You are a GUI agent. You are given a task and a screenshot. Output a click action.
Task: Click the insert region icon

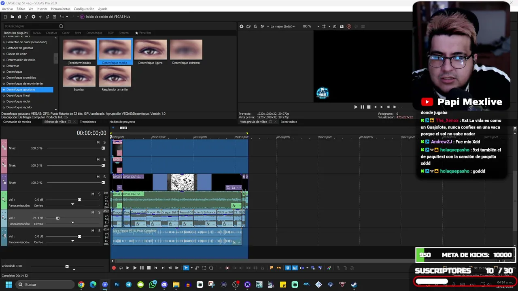279,268
